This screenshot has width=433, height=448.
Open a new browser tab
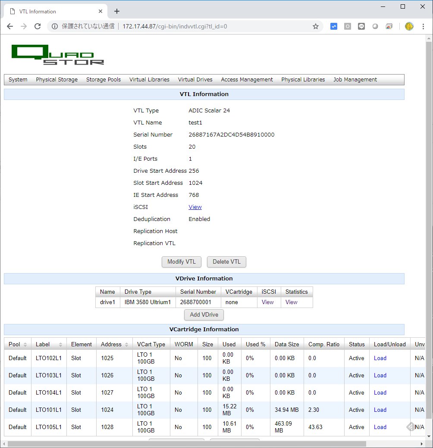pos(117,11)
